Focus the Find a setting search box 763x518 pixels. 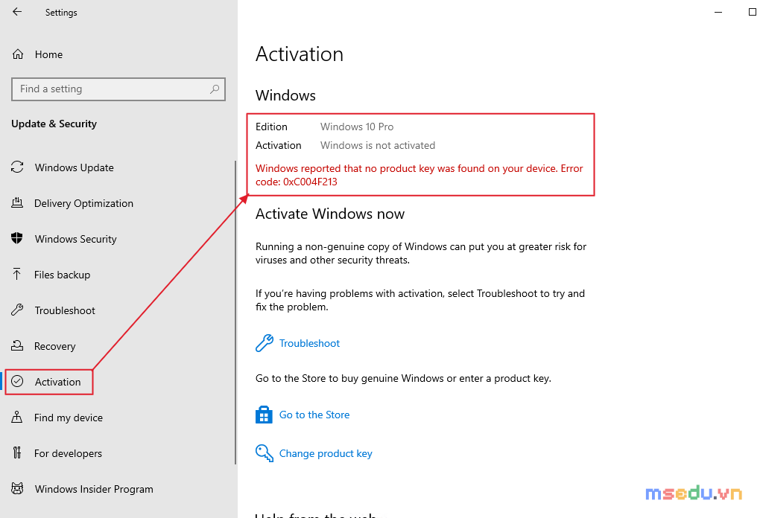[x=118, y=89]
